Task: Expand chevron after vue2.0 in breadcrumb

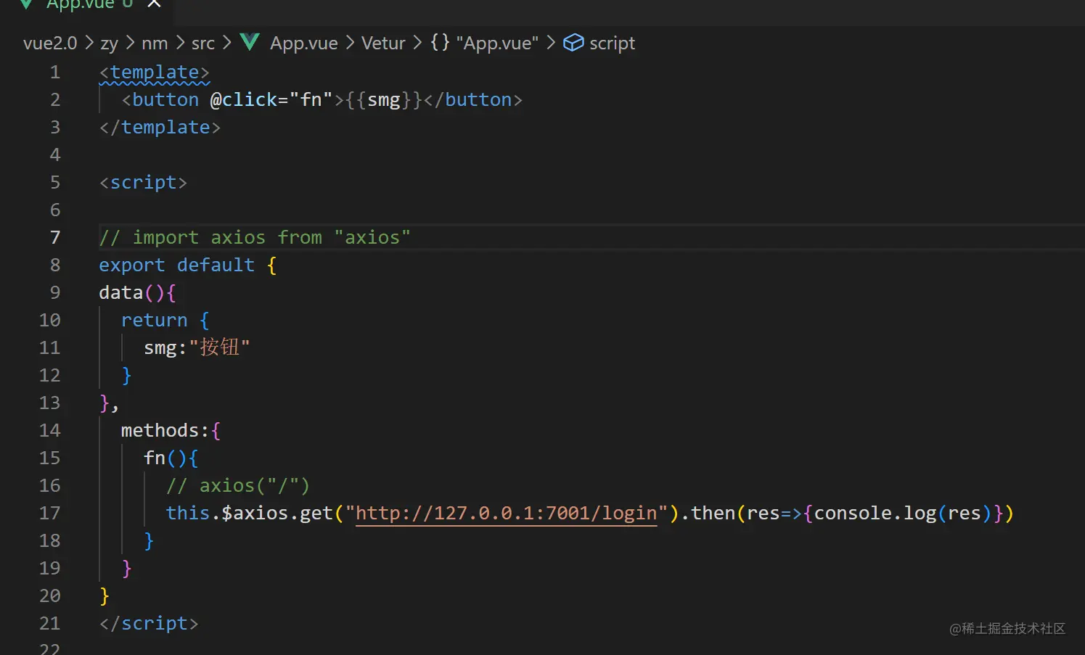Action: (x=89, y=43)
